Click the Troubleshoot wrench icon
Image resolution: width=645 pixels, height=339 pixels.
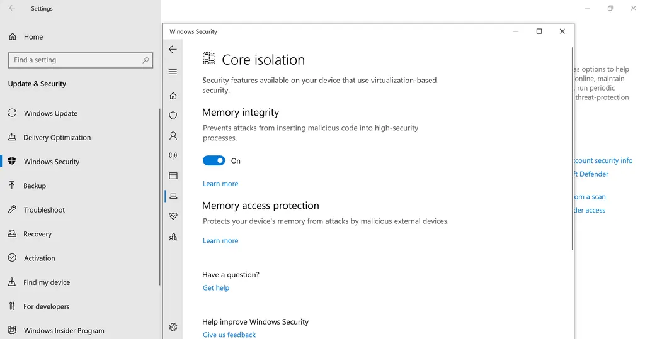tap(13, 209)
